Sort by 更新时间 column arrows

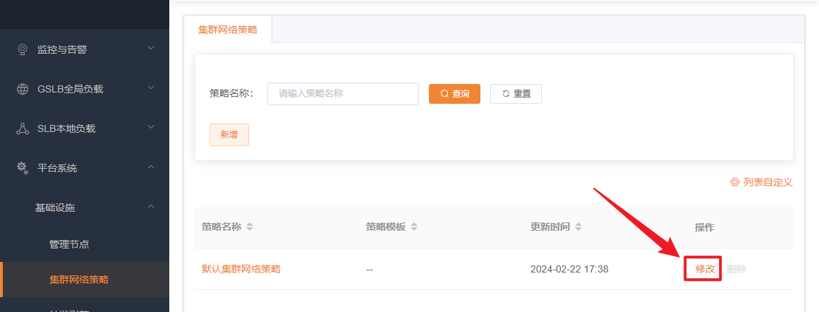click(x=578, y=227)
